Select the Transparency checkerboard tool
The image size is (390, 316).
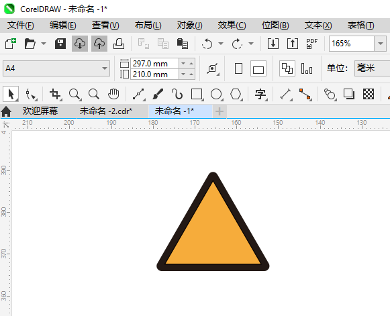(x=369, y=94)
